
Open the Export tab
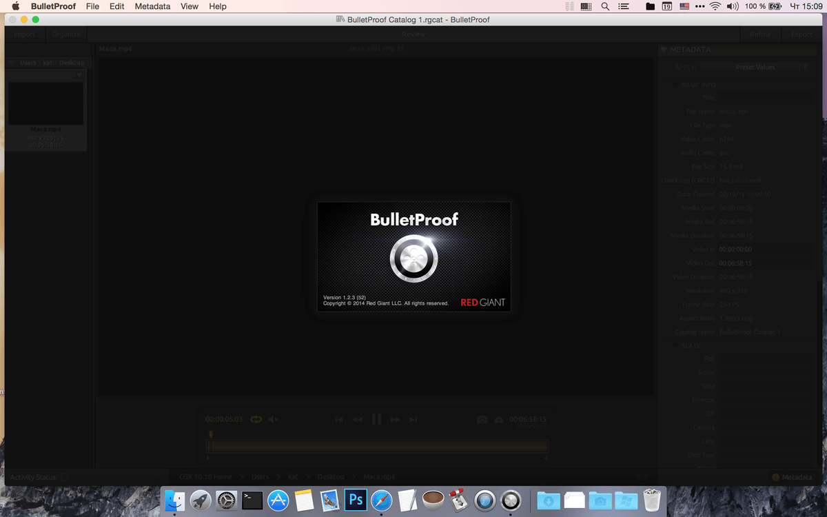(802, 34)
